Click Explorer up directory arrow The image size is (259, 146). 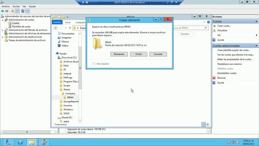click(70, 28)
